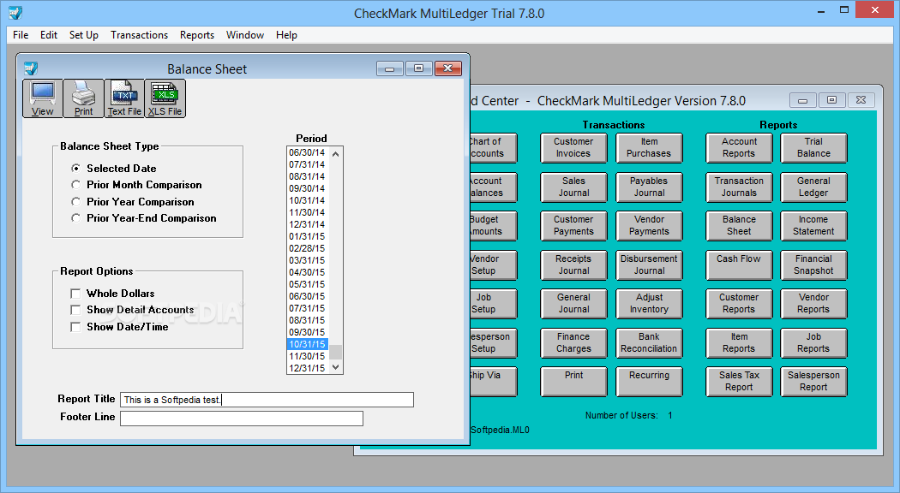The height and width of the screenshot is (493, 900).
Task: Open Customer Invoices in Command Center
Action: pyautogui.click(x=573, y=148)
